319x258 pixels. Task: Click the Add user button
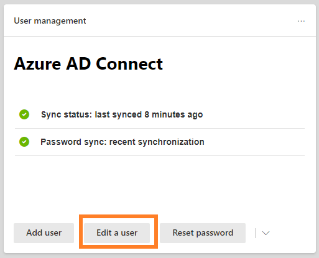point(44,233)
